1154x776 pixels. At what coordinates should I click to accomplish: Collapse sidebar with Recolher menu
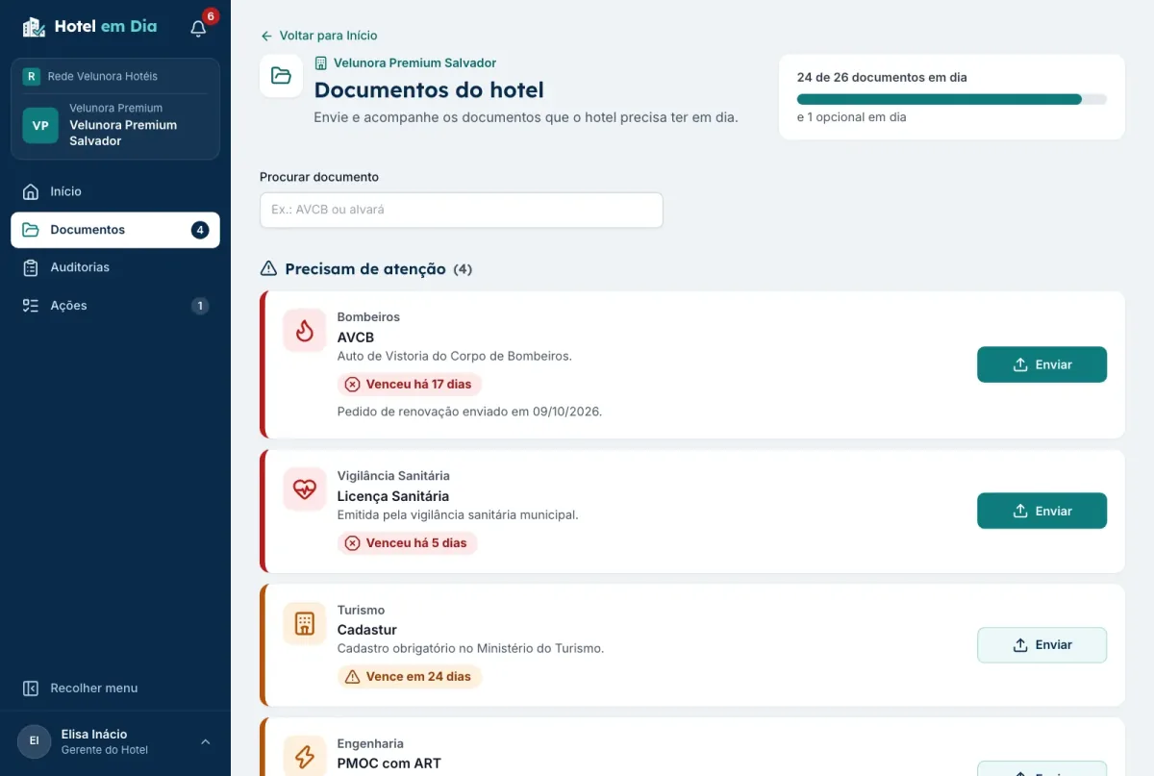[115, 688]
